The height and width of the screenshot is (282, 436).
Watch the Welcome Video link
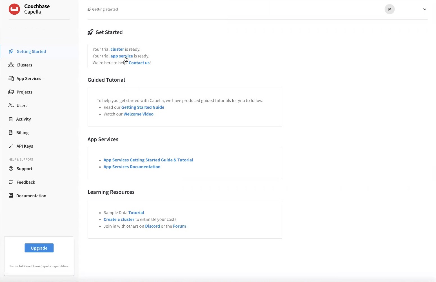(138, 114)
